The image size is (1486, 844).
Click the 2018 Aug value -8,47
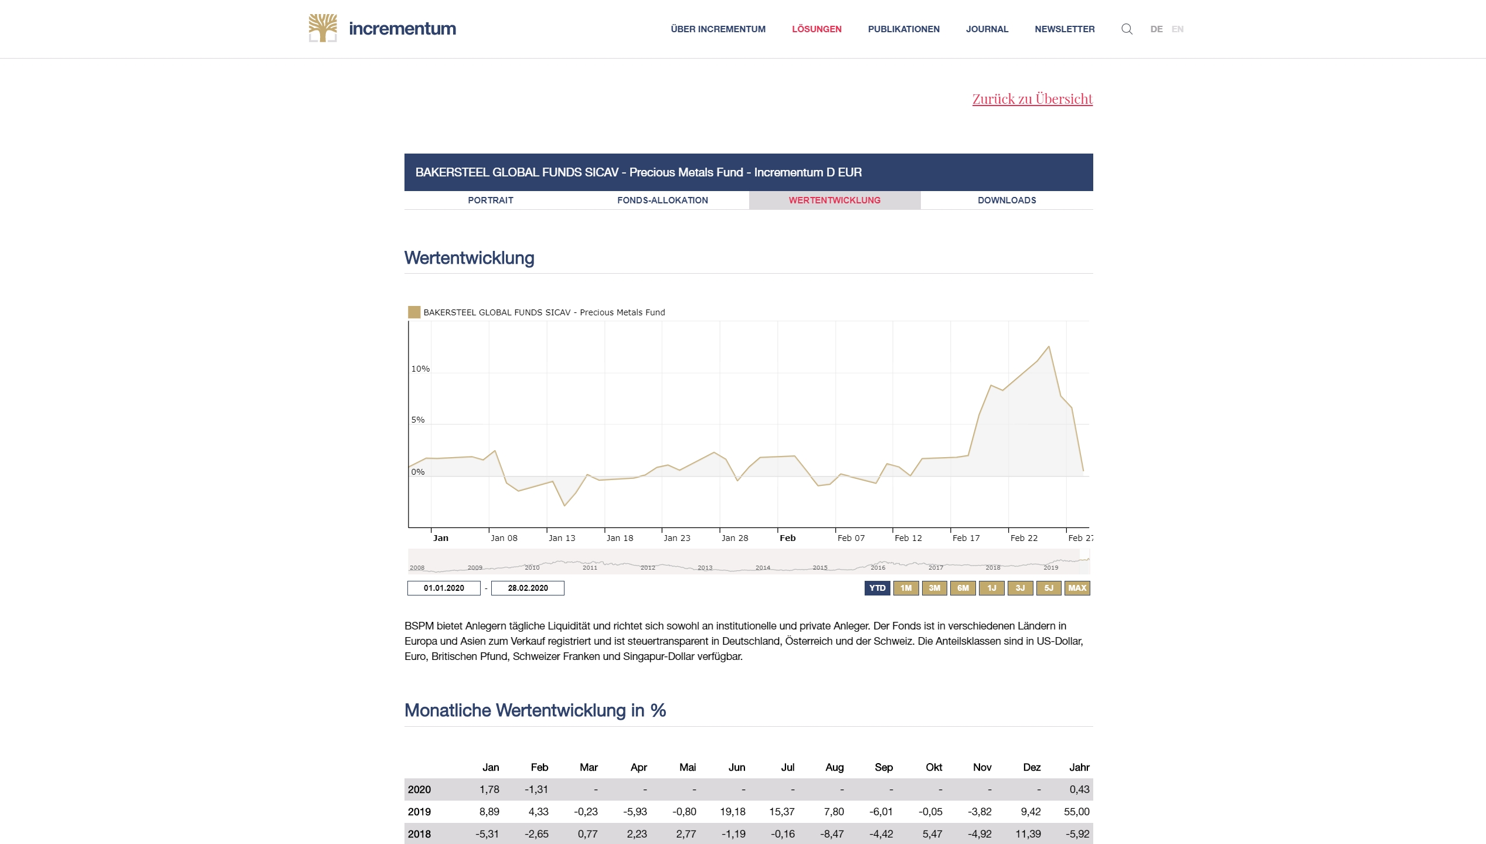(x=832, y=834)
